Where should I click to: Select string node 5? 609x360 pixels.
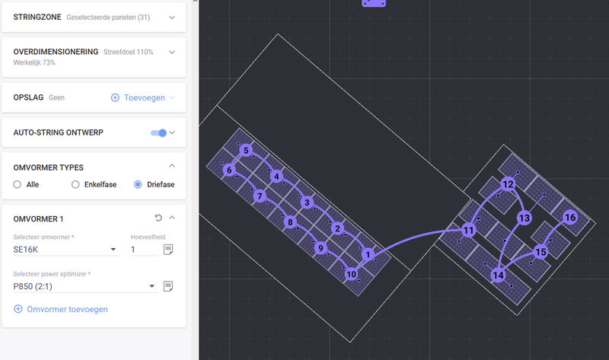[246, 150]
